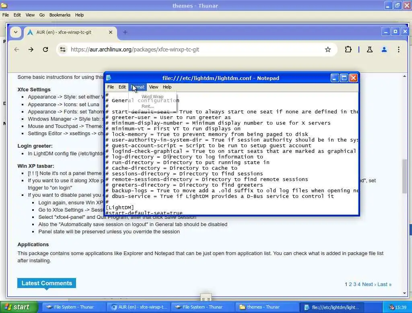Maximize the browser window

click(x=396, y=31)
